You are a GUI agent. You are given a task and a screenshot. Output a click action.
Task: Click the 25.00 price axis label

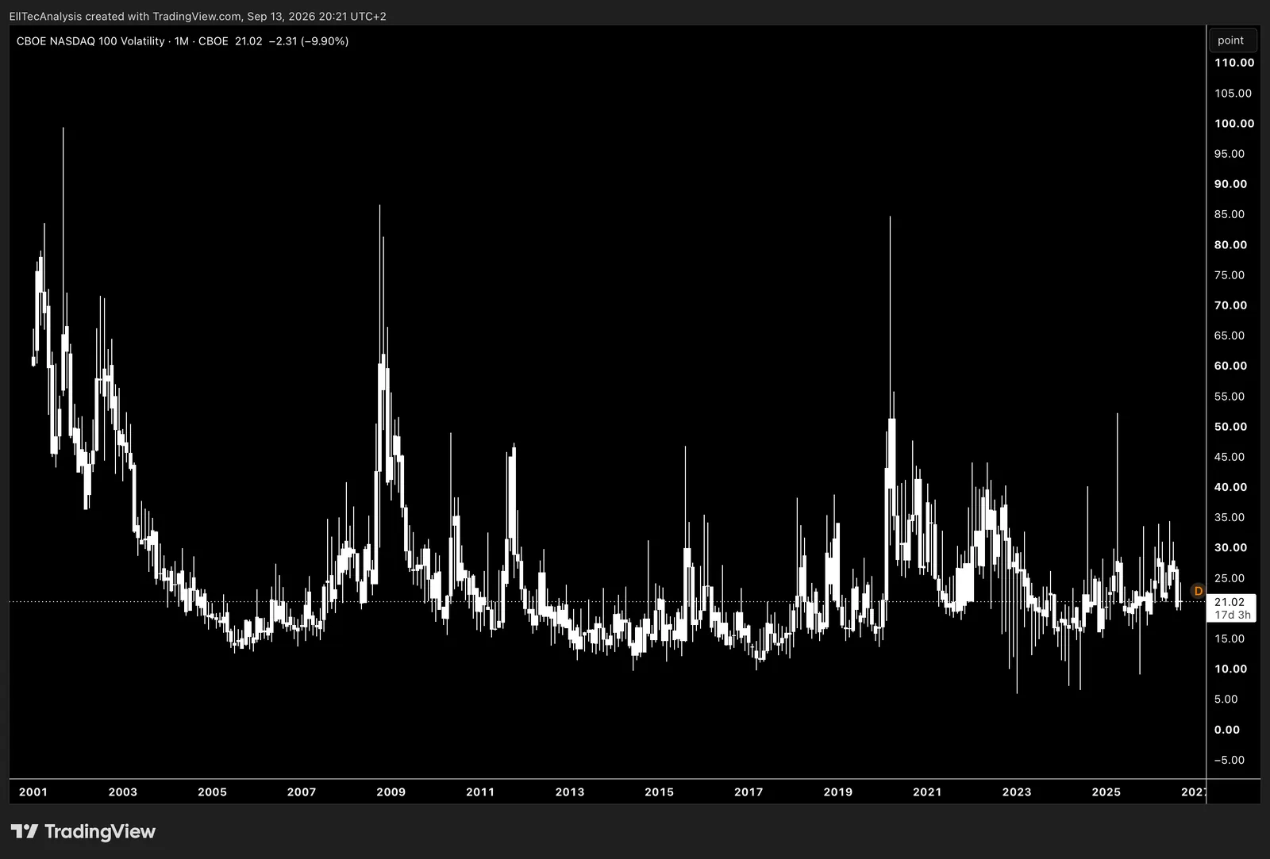click(x=1230, y=578)
